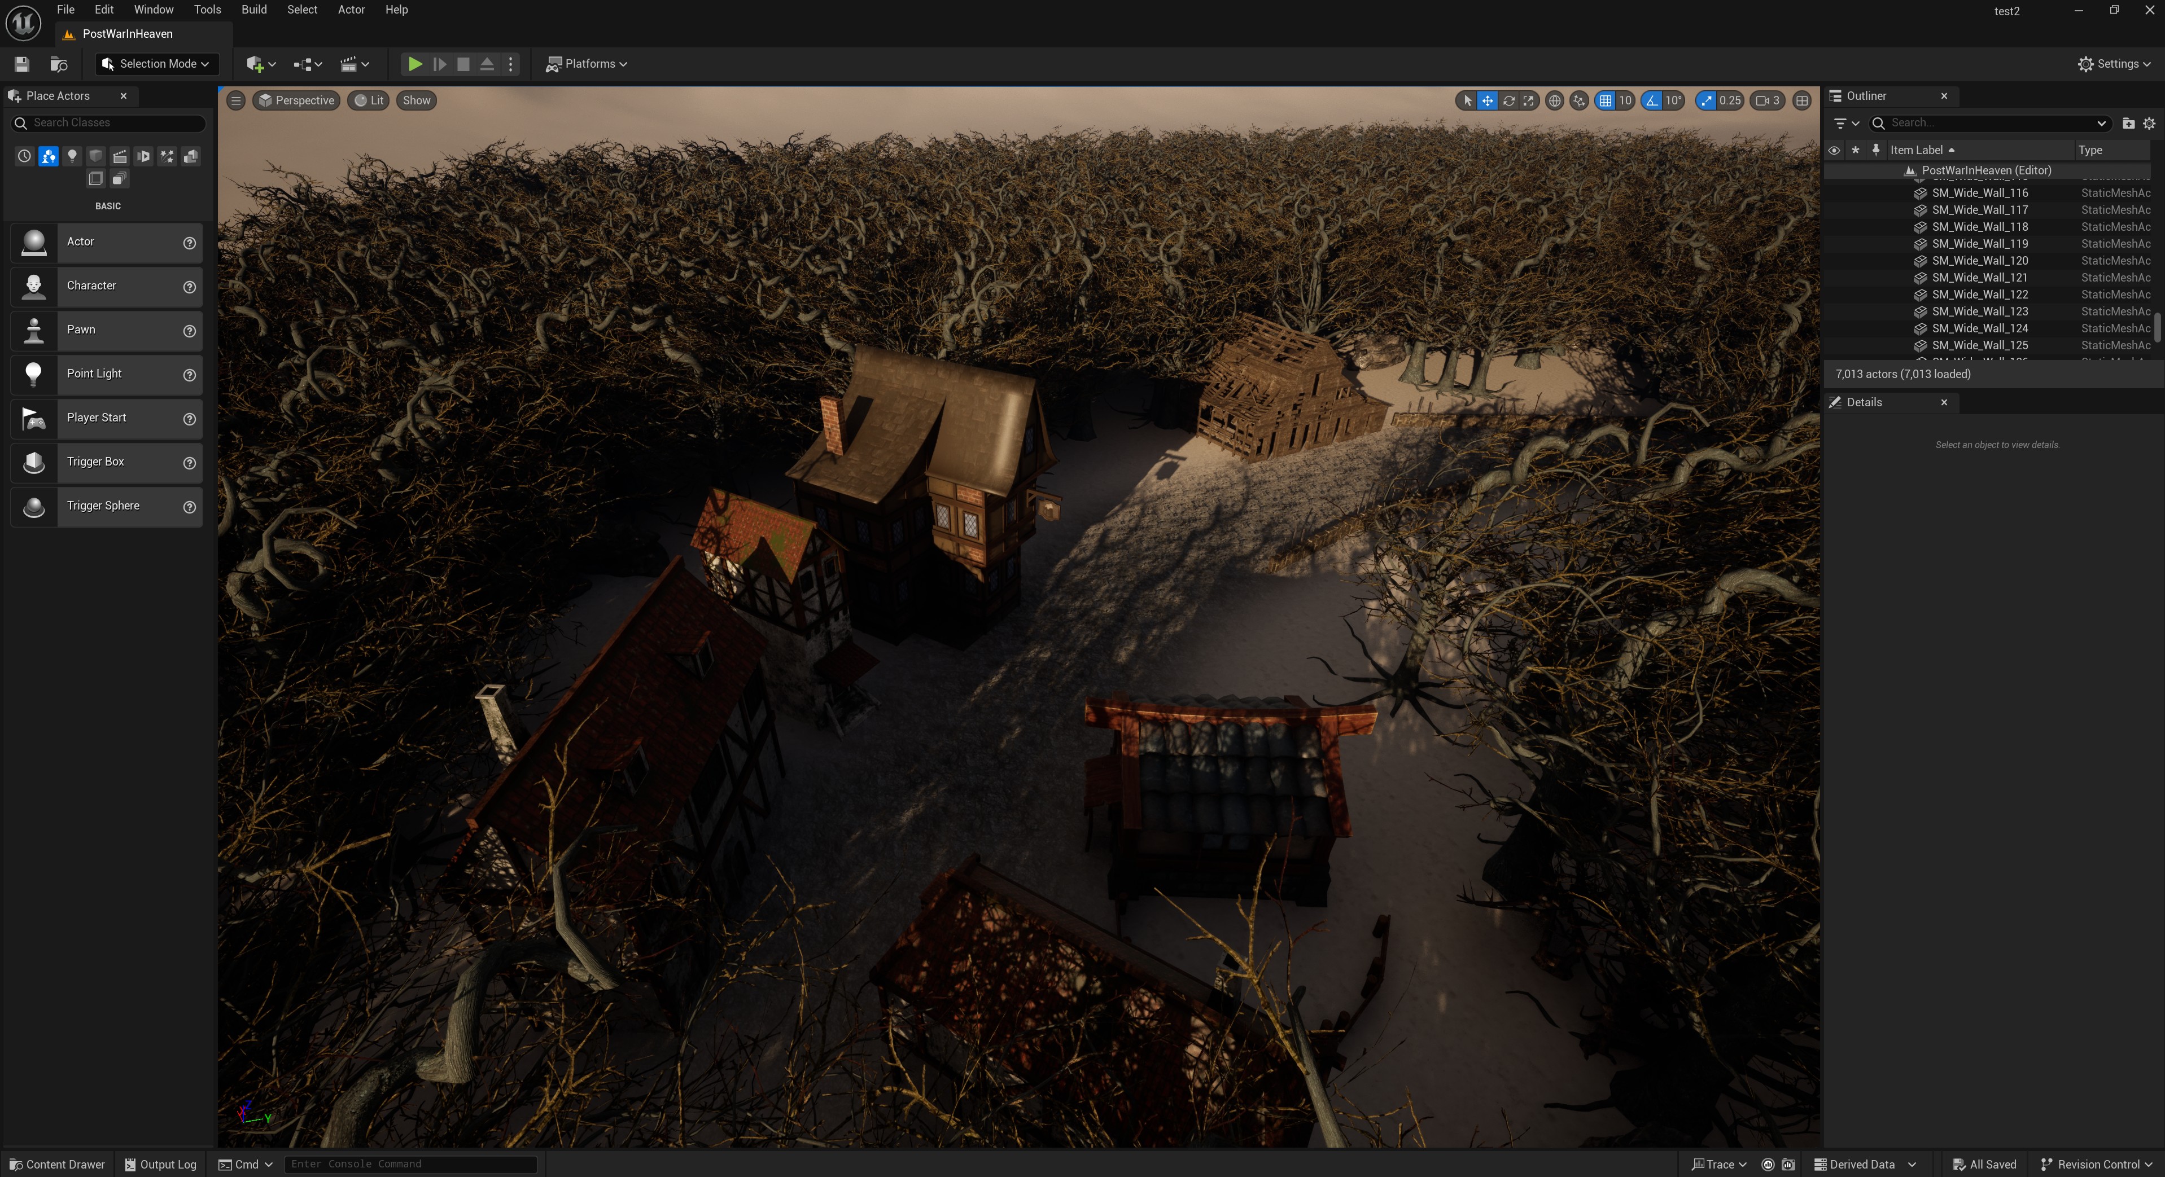
Task: Toggle rotation angle snapping
Action: point(1653,101)
